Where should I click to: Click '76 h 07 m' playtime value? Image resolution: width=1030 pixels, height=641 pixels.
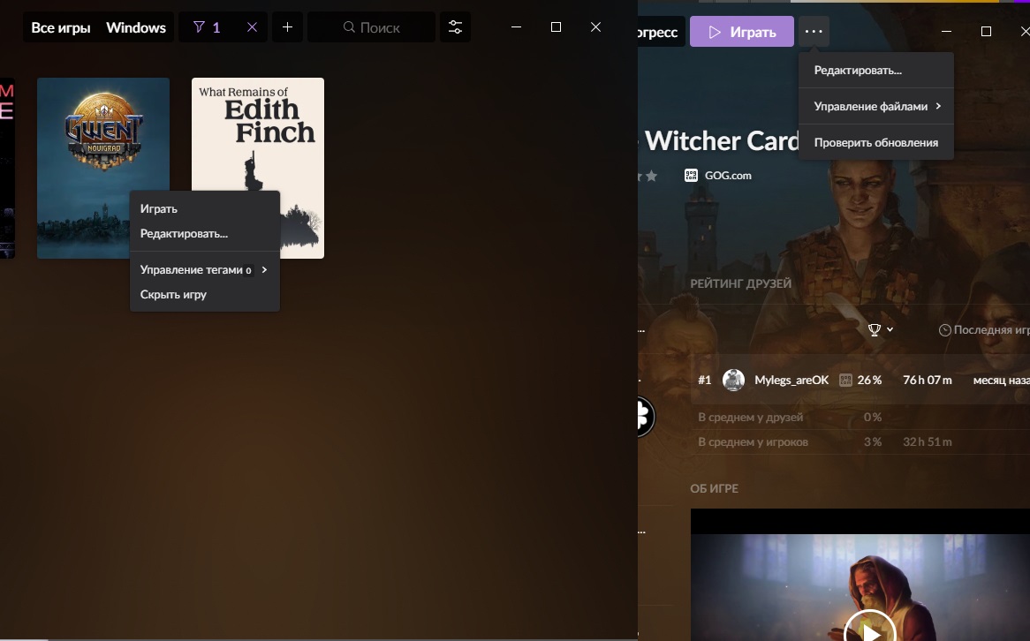[927, 381]
